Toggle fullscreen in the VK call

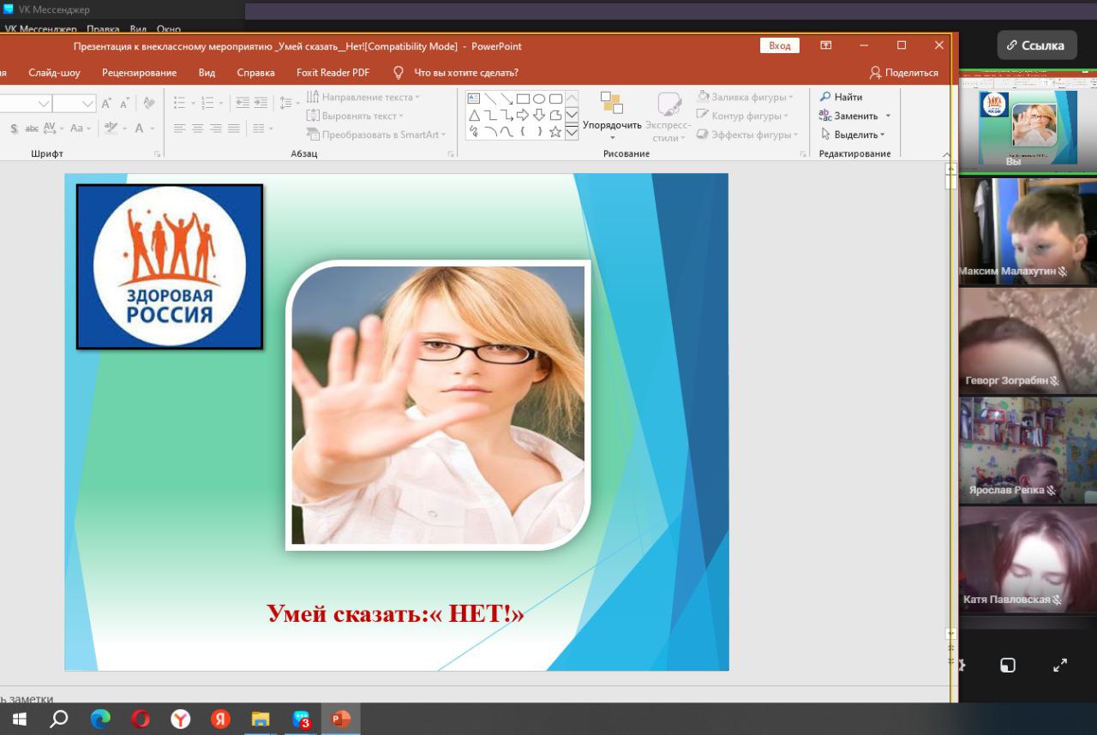(1060, 665)
